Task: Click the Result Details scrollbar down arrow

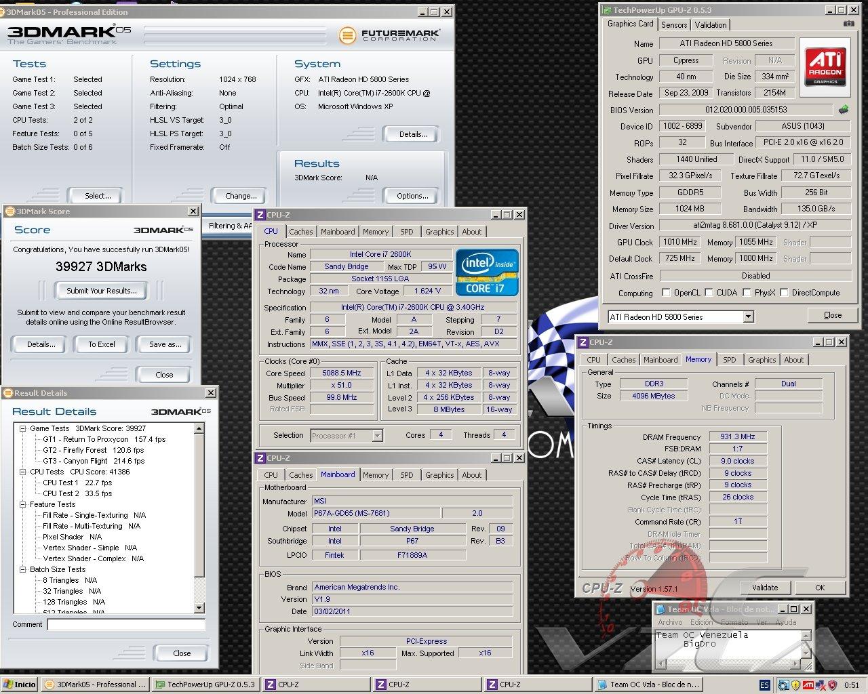Action: tap(199, 608)
